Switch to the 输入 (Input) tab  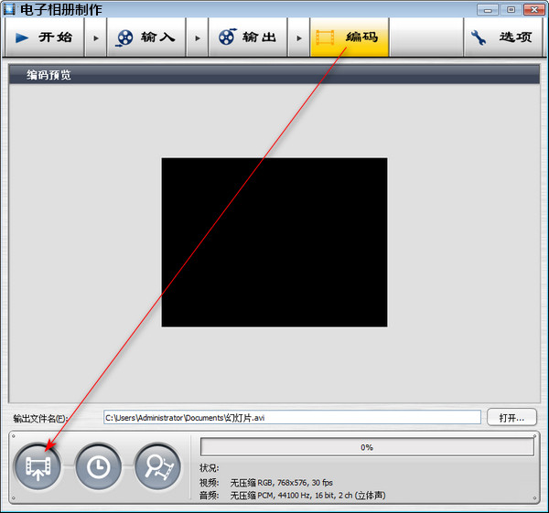click(146, 37)
